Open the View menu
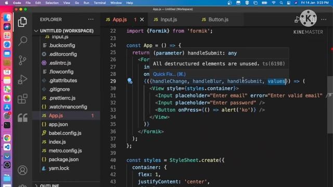Screen dimensions: 333x187 pos(67,3)
